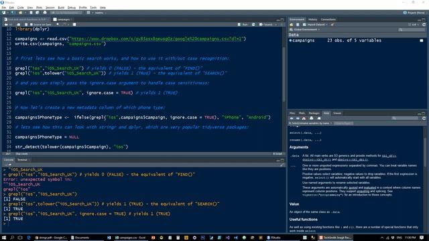Image resolution: width=429 pixels, height=241 pixels.
Task: Click the editor Back navigation arrow
Action: [6, 25]
